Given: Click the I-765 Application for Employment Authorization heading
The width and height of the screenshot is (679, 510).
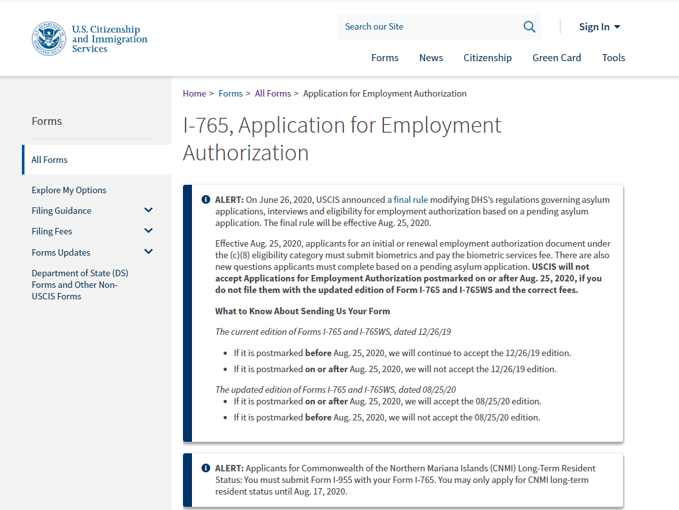Looking at the screenshot, I should click(341, 138).
